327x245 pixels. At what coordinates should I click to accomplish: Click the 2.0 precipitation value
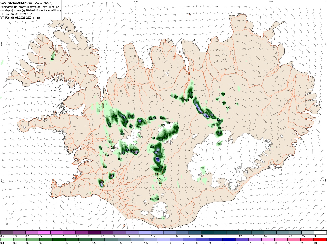[224, 103]
